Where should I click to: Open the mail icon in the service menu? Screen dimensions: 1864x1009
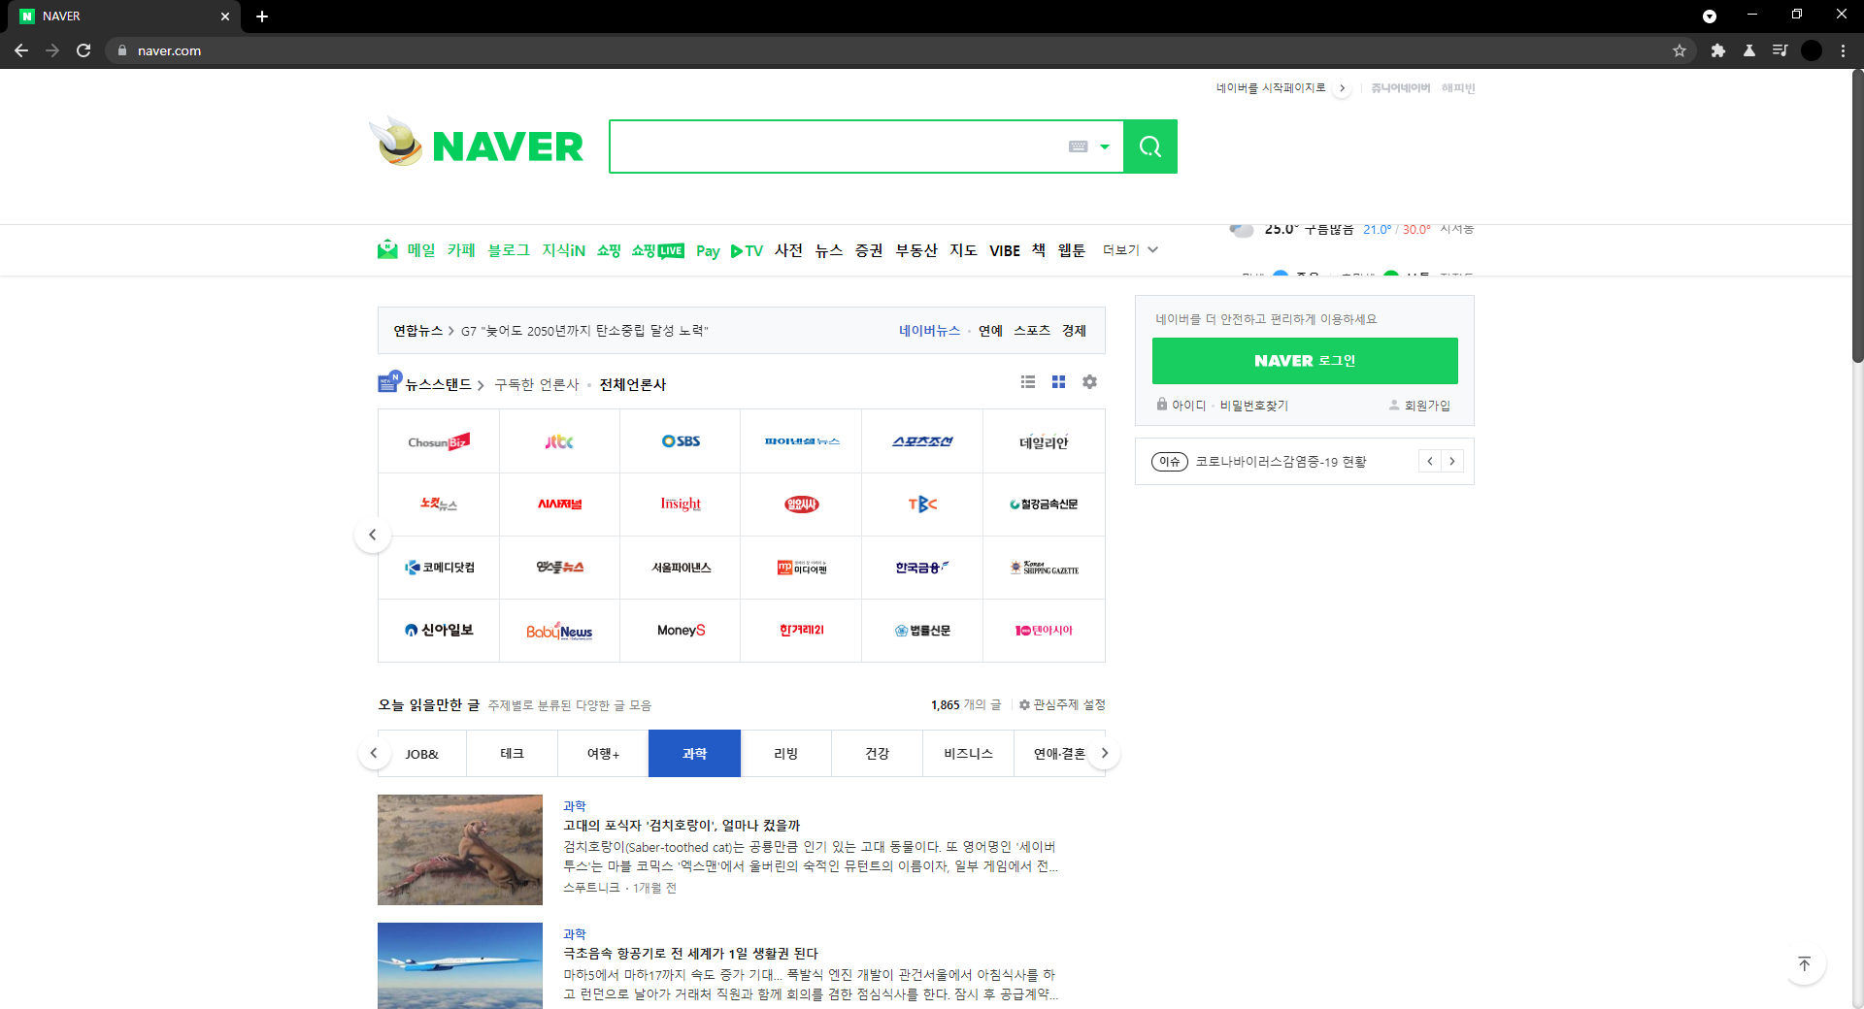tap(387, 249)
